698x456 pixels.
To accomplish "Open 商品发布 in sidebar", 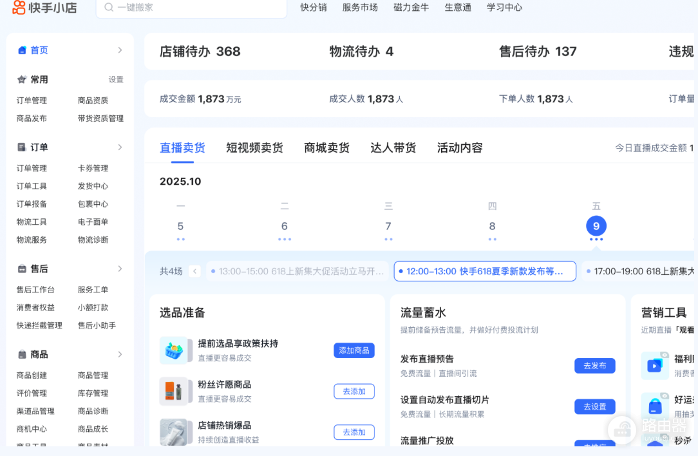I will [32, 119].
